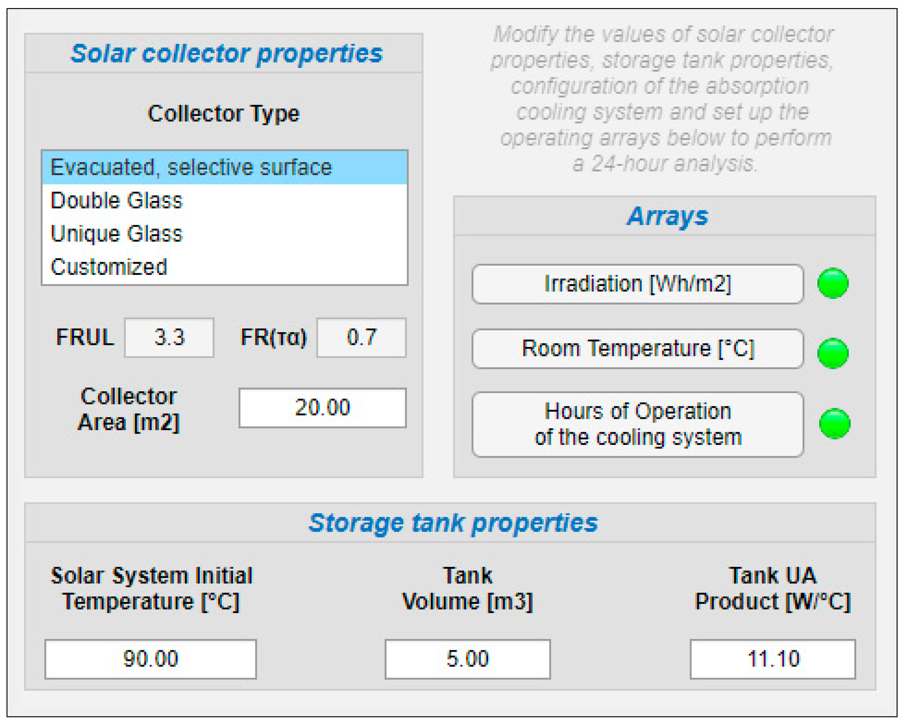
Task: Edit the Collector Area input field
Action: click(322, 407)
